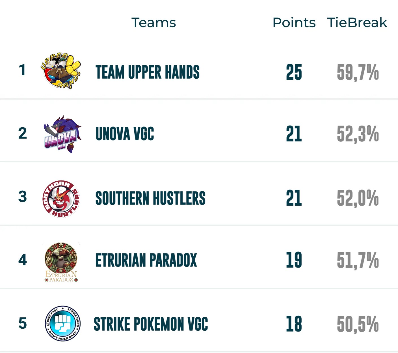This screenshot has width=398, height=353.
Task: Sort by the TieBreak column header
Action: pos(357,23)
